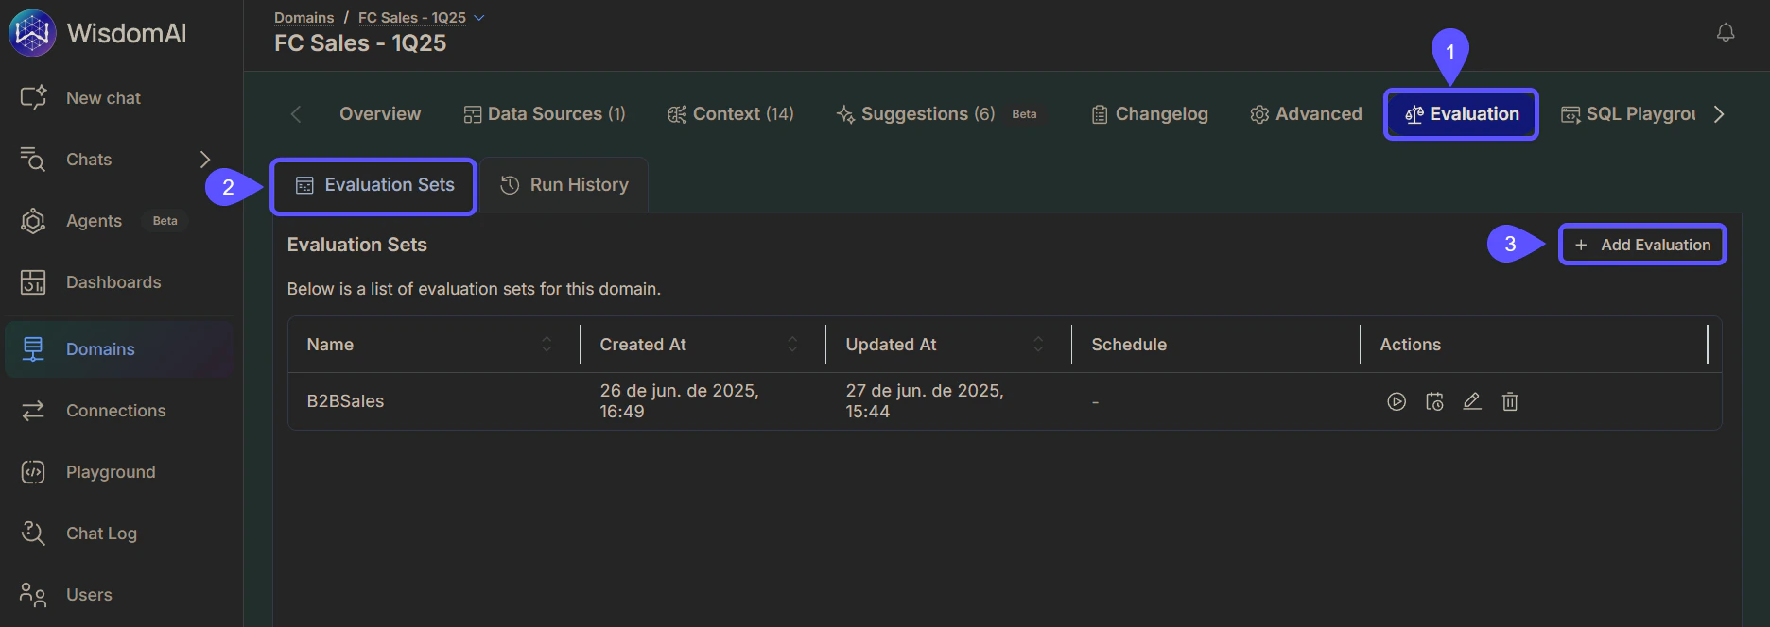Click the Name column header
The image size is (1770, 627).
[x=330, y=345]
